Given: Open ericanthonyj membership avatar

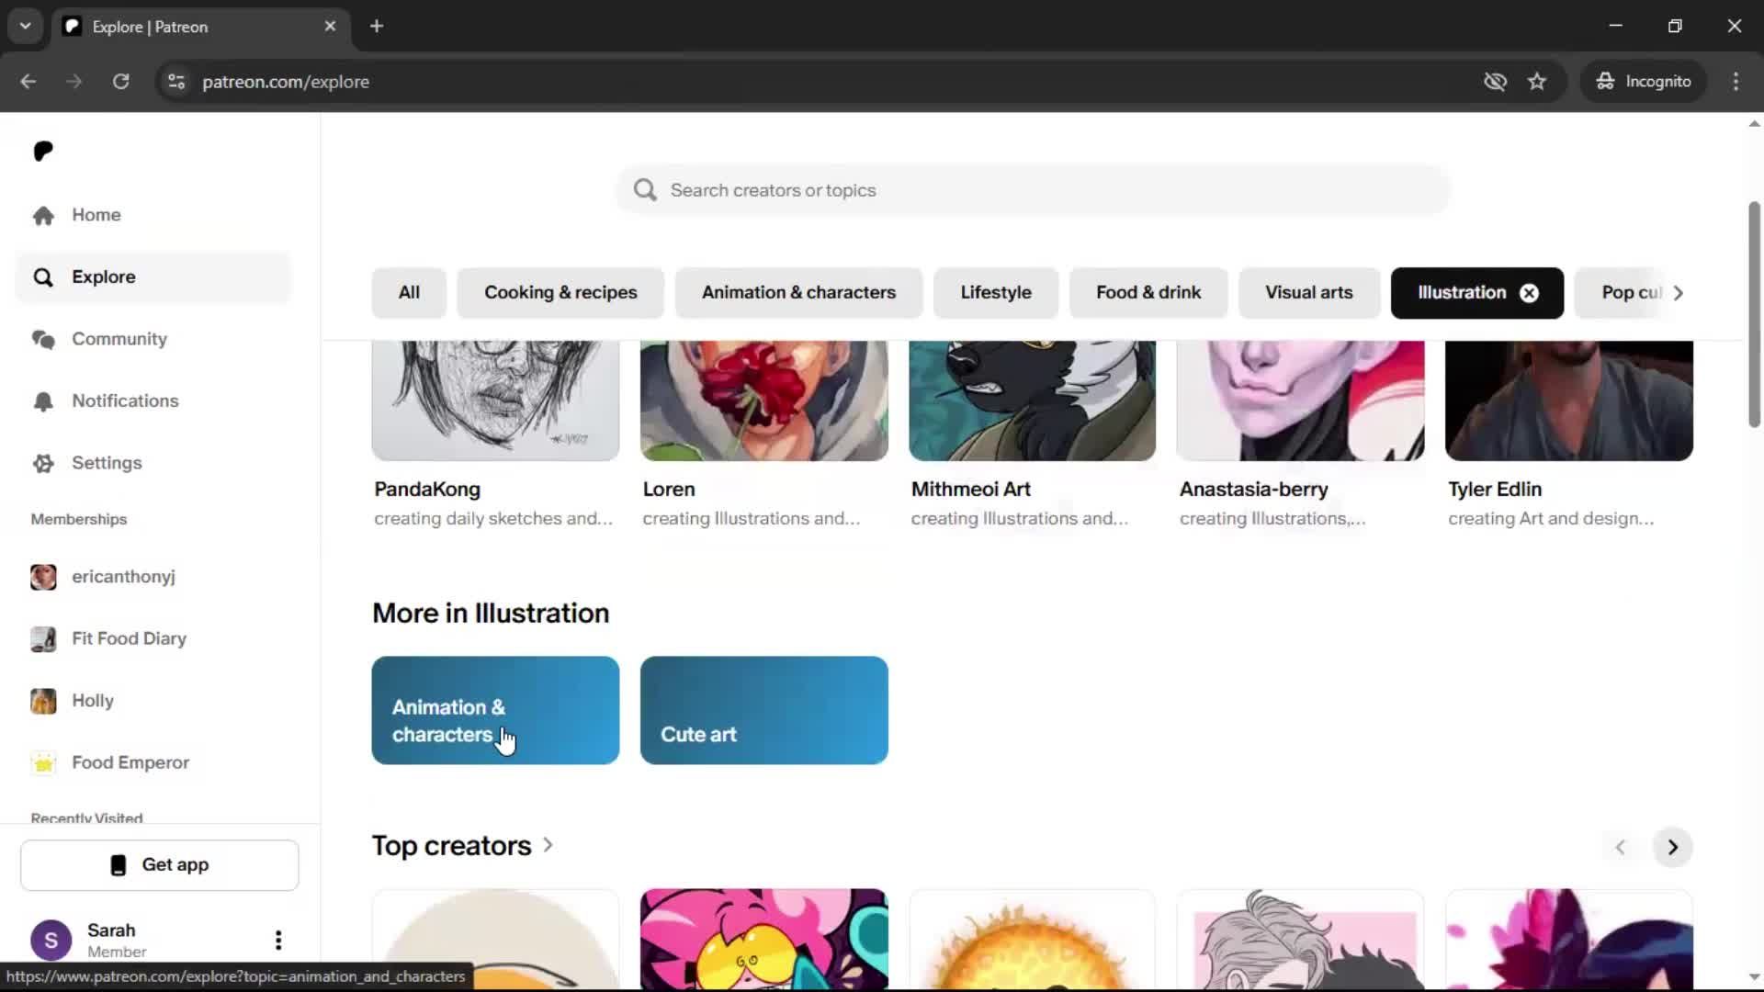Looking at the screenshot, I should coord(43,577).
